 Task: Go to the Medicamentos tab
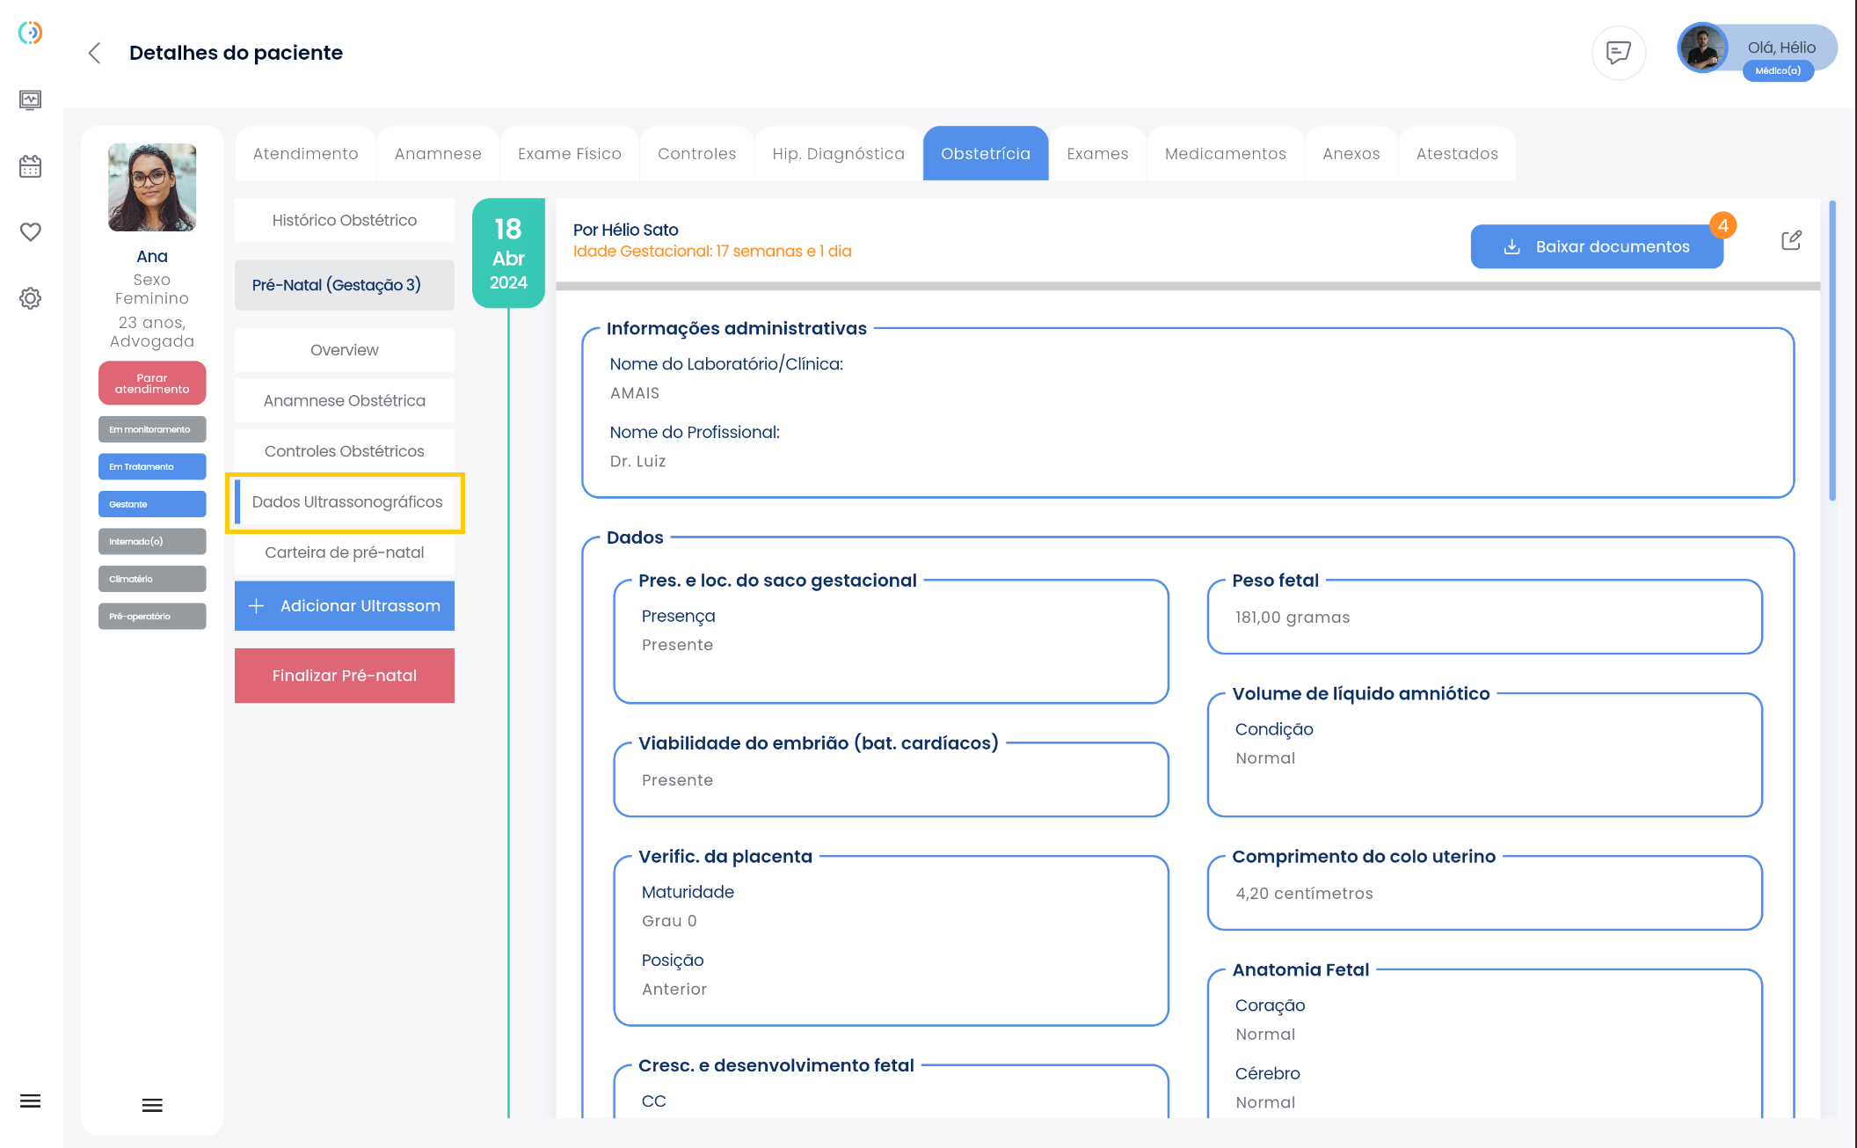(x=1226, y=154)
